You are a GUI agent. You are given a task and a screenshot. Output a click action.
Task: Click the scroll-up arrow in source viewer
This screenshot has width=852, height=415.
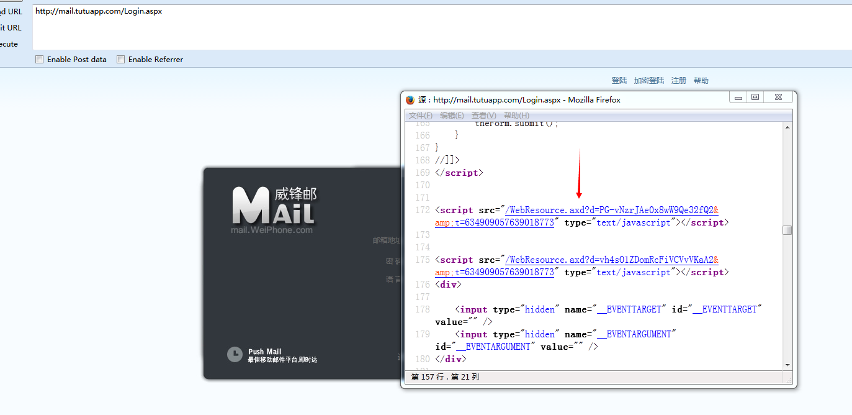coord(787,127)
